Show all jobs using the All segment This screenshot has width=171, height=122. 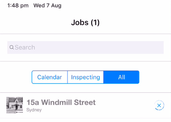coord(122,77)
